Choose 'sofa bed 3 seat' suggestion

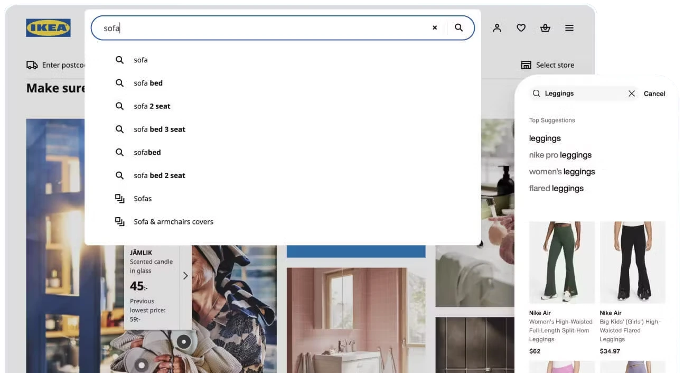[x=159, y=129]
